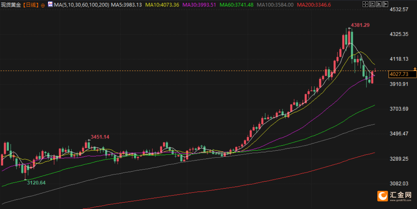Click the orange circle icon beside 日线
This screenshot has width=417, height=209.
coord(43,5)
